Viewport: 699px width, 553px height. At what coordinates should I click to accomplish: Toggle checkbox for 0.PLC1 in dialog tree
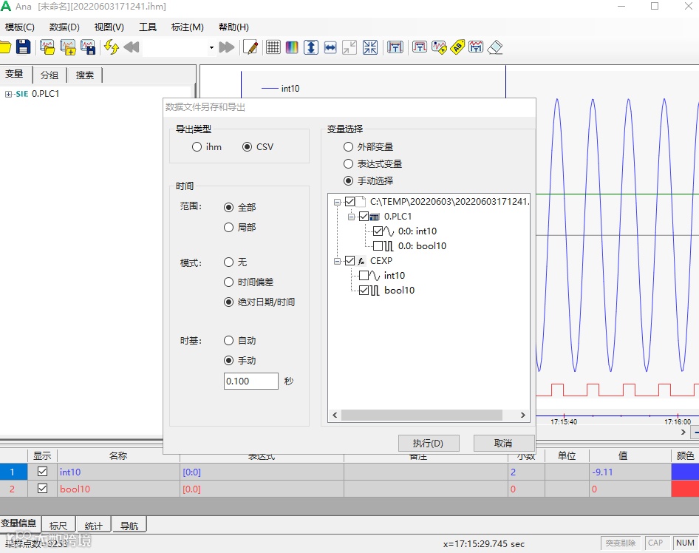pos(364,217)
